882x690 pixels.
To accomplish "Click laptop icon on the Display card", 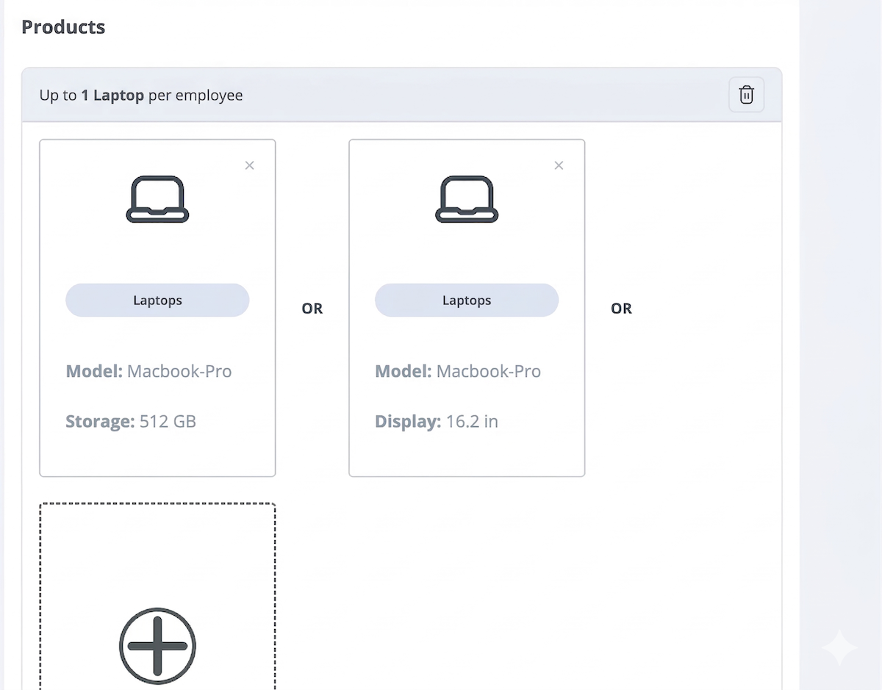I will [x=467, y=198].
